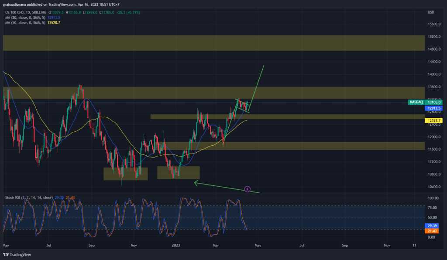The width and height of the screenshot is (447, 260).
Task: Click the 11 time axis label
Action: (x=414, y=245)
